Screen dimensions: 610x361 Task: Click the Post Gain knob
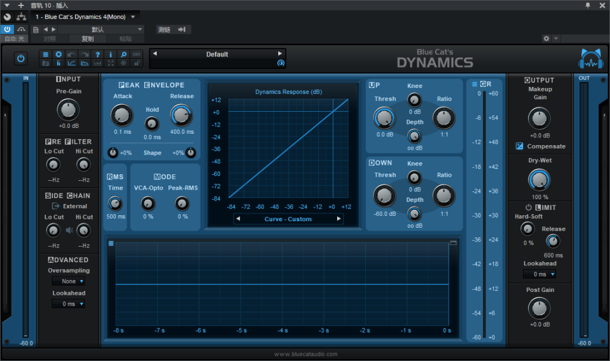click(x=539, y=309)
